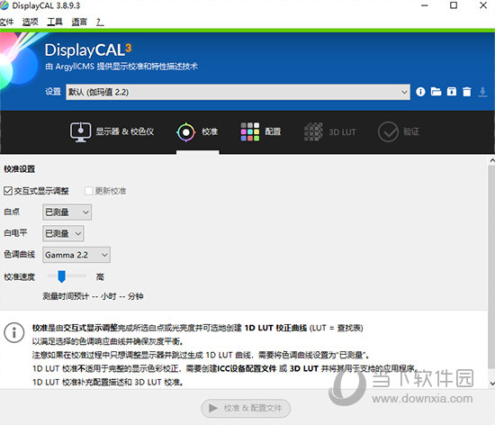Click the 3D LUT cube icon
Screen dimensions: 495x425
pos(313,131)
